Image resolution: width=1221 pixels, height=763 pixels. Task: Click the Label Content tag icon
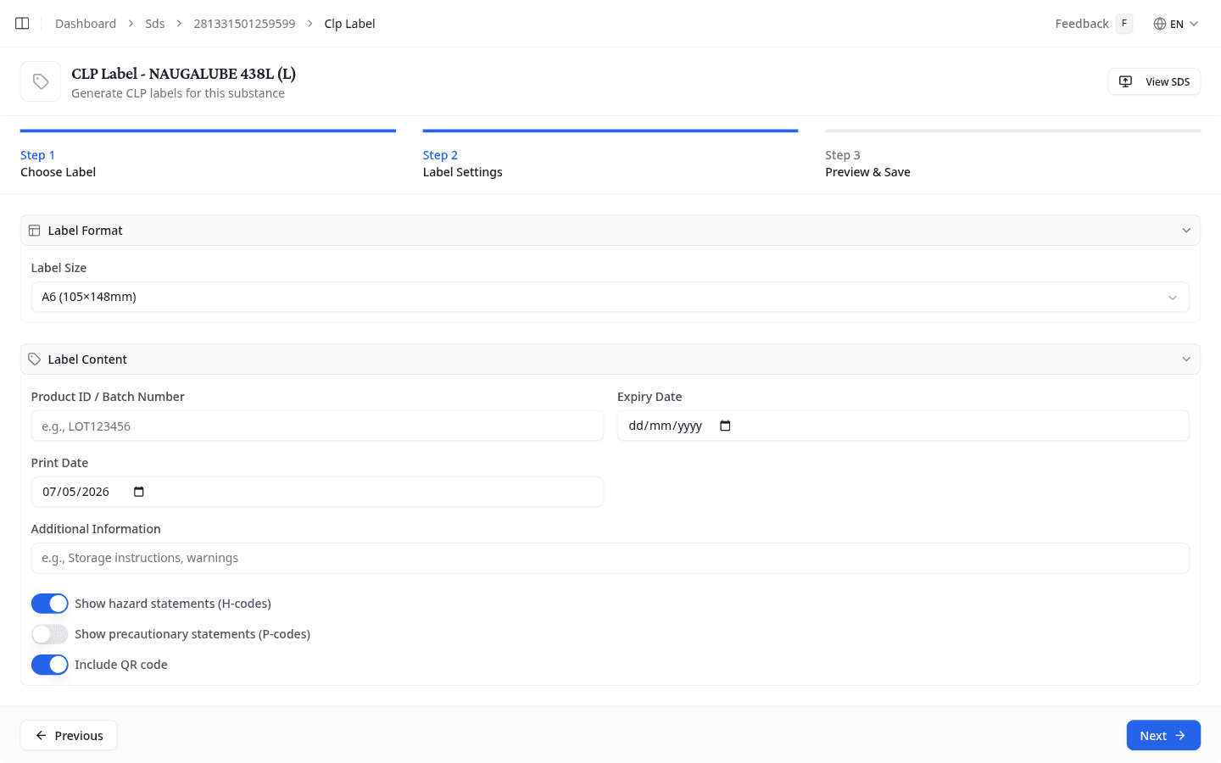(x=35, y=359)
